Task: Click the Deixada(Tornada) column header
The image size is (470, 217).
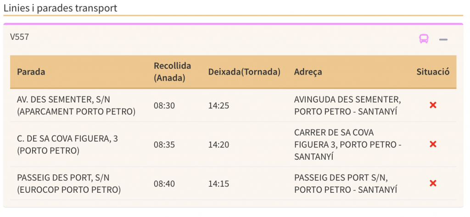Action: click(x=244, y=72)
